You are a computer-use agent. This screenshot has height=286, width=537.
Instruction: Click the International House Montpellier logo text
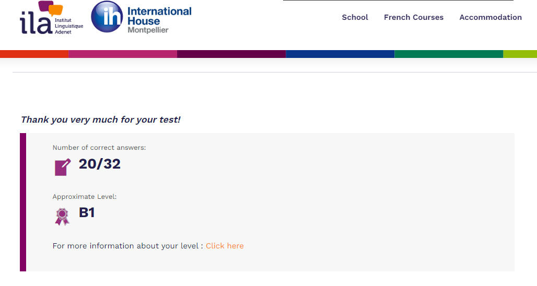159,20
